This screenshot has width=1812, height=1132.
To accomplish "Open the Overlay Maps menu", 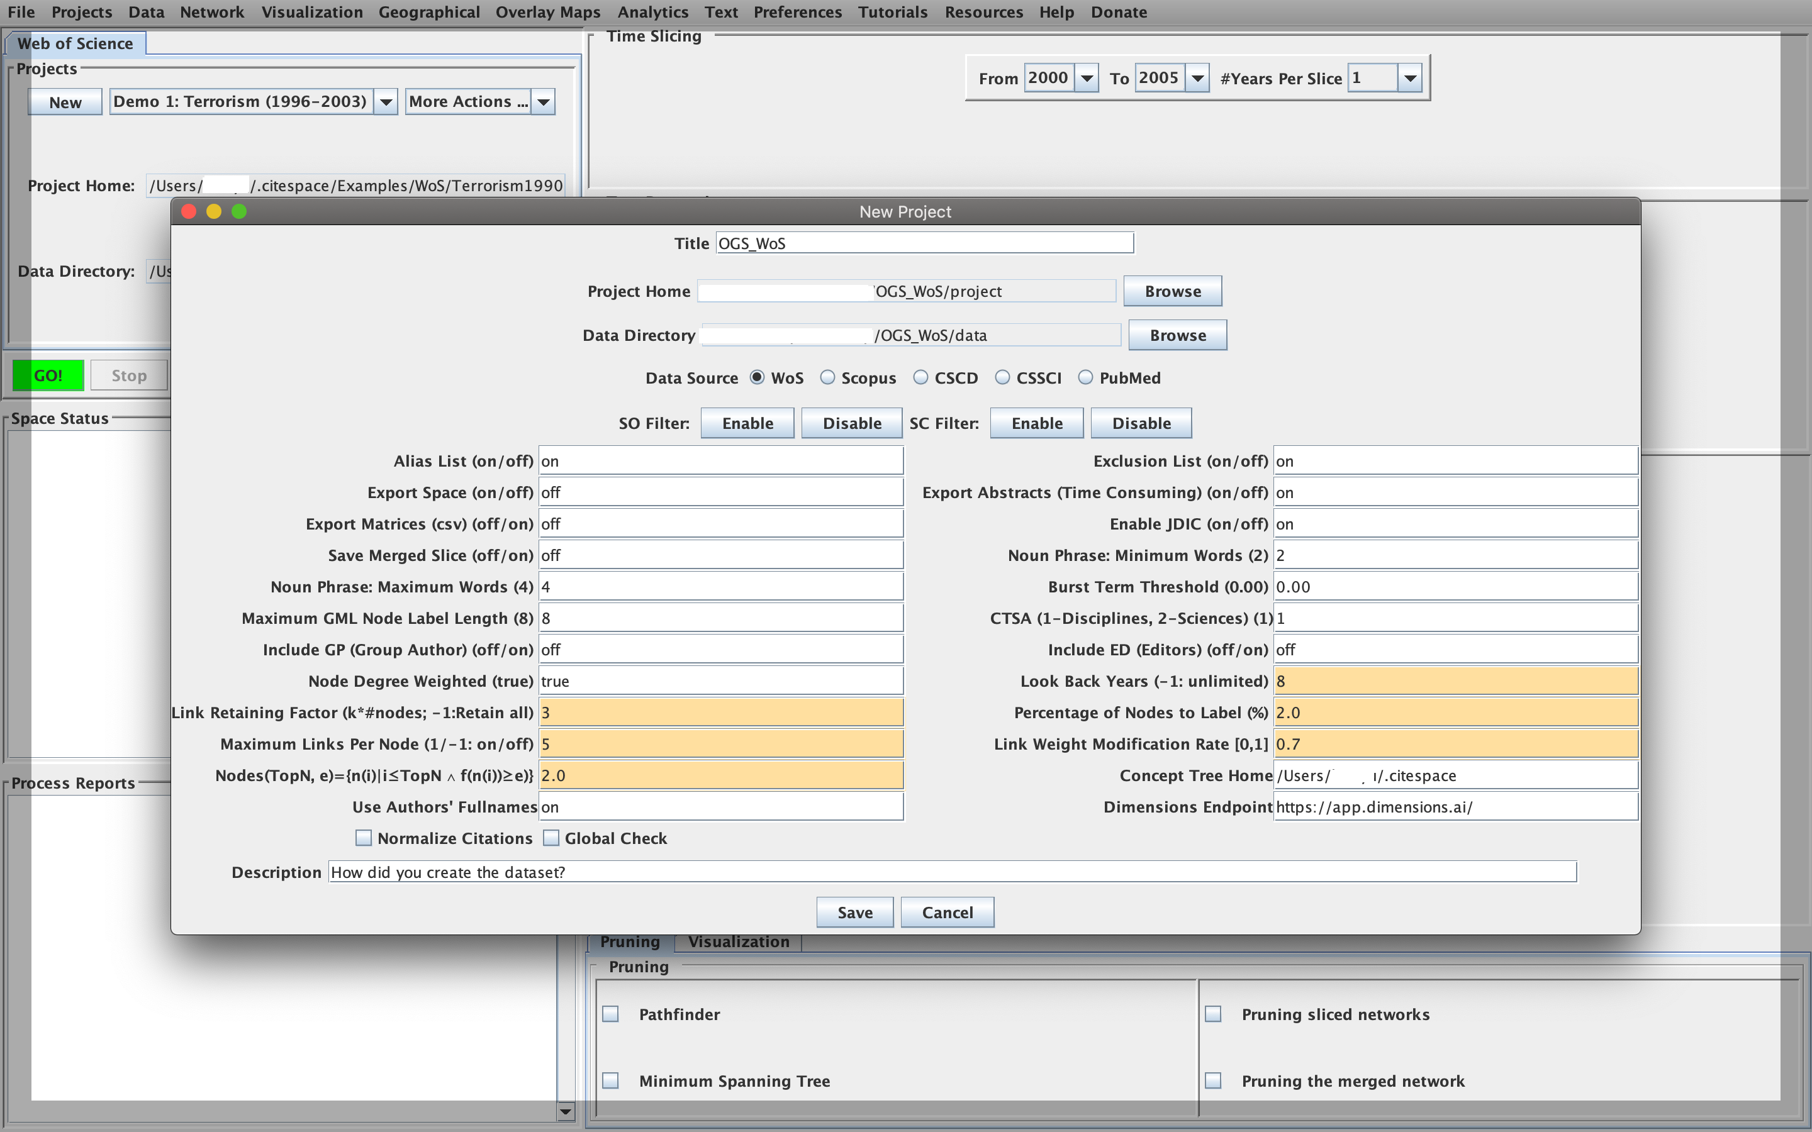I will pyautogui.click(x=547, y=12).
